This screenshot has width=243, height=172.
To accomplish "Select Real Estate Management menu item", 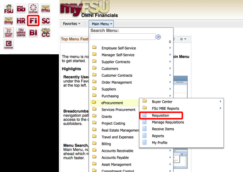I will point(120,130).
